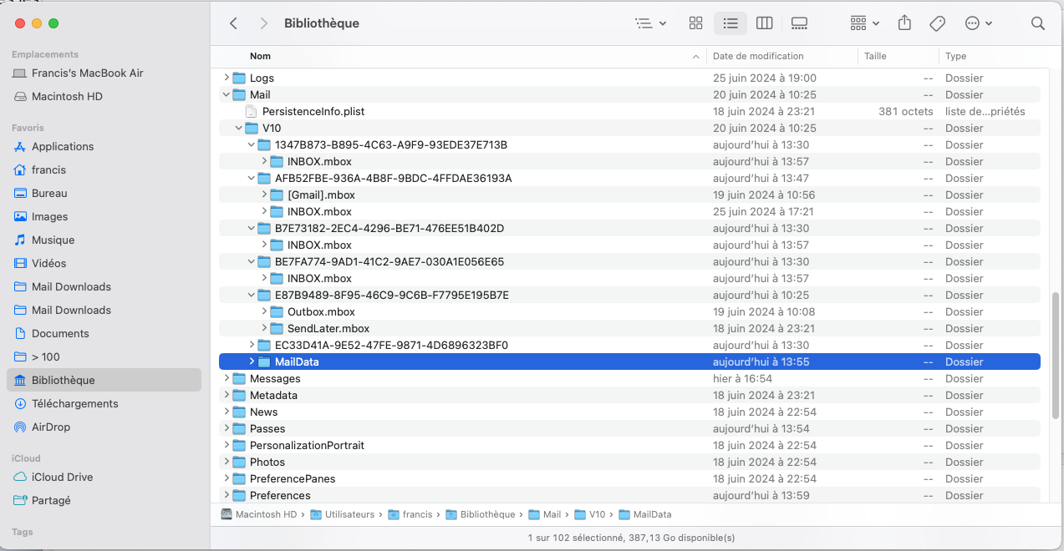1064x551 pixels.
Task: Select the AFB52FBE-936A-4B8F-9BDC-4FFDAE36193A folder
Action: click(629, 178)
